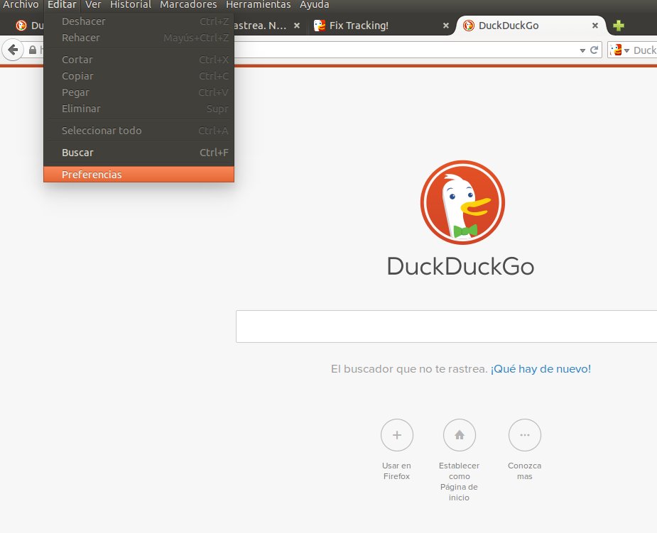Open the search engine selector dropdown
The image size is (657, 533).
(x=629, y=50)
